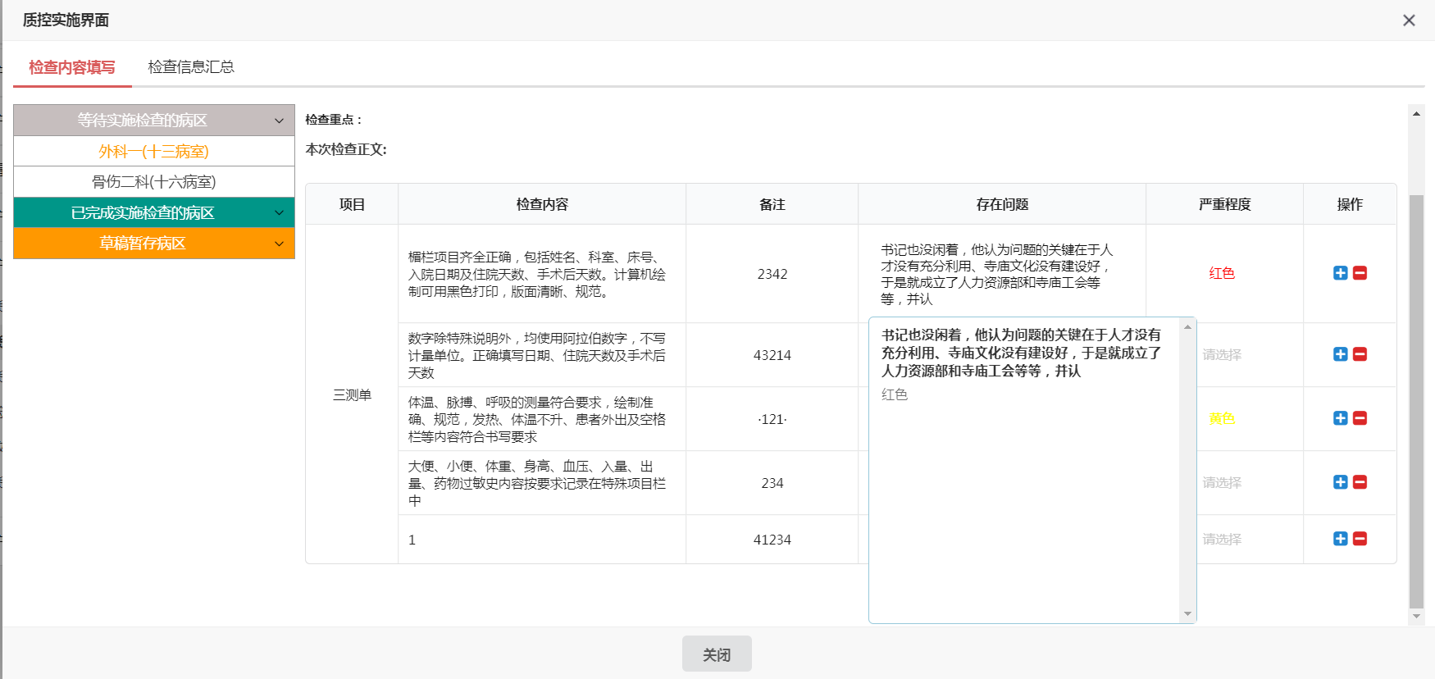Click the 存在问题 cell text in the first row
This screenshot has height=679, width=1435.
(x=997, y=274)
